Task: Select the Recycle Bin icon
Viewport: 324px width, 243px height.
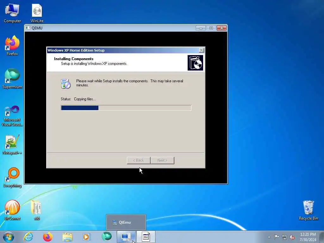Action: [308, 210]
